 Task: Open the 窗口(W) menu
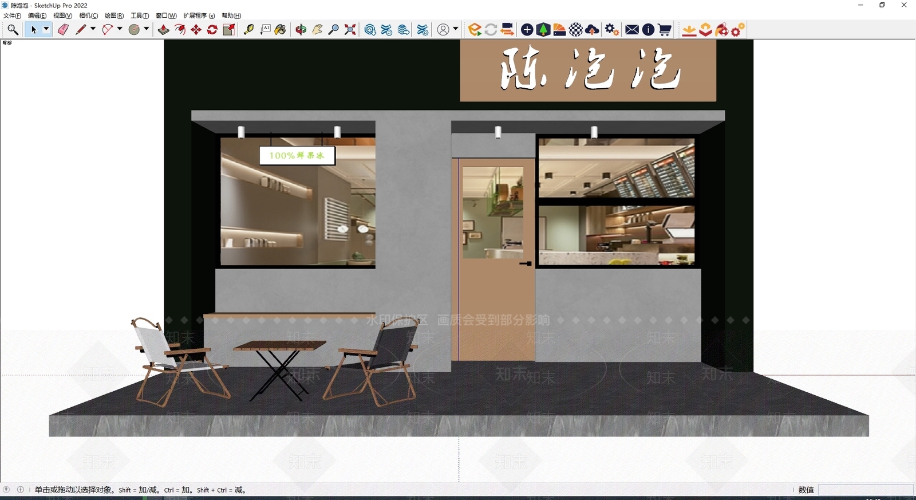point(166,15)
